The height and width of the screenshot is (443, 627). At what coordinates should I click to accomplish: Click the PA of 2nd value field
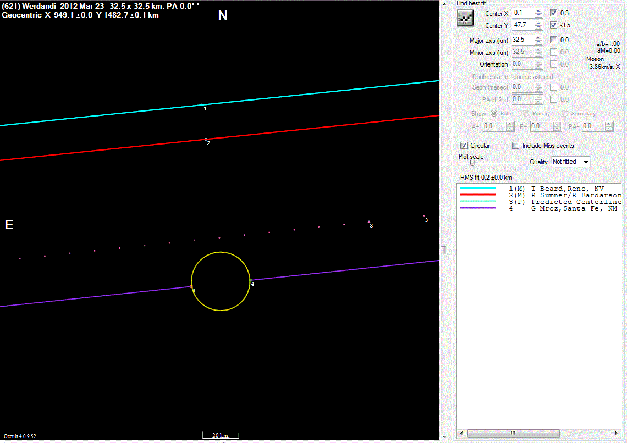click(523, 99)
